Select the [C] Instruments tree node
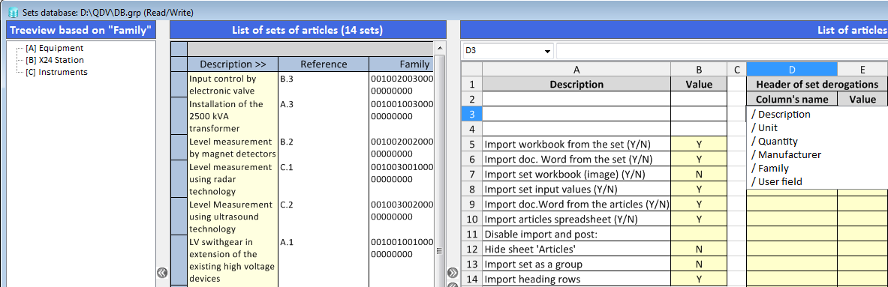 [56, 72]
